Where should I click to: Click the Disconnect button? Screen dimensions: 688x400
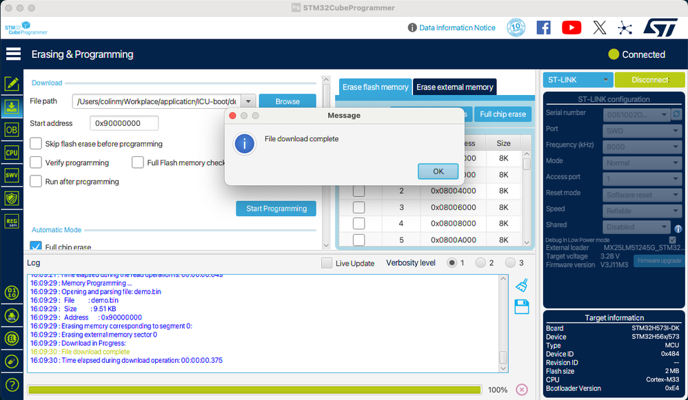(x=649, y=79)
